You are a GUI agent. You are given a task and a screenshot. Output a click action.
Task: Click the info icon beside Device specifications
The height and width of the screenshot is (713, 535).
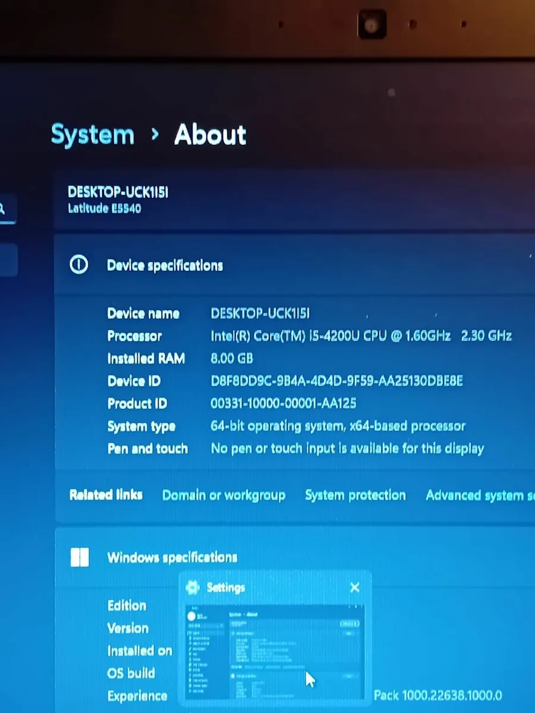point(79,264)
